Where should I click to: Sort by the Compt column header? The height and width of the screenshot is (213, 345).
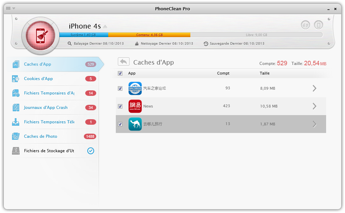click(223, 73)
